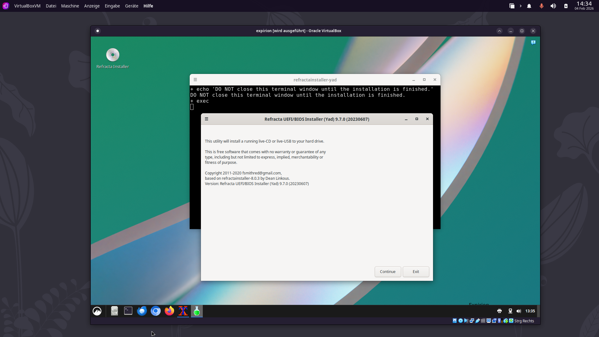Open terminal emulator from guest taskbar

click(128, 311)
